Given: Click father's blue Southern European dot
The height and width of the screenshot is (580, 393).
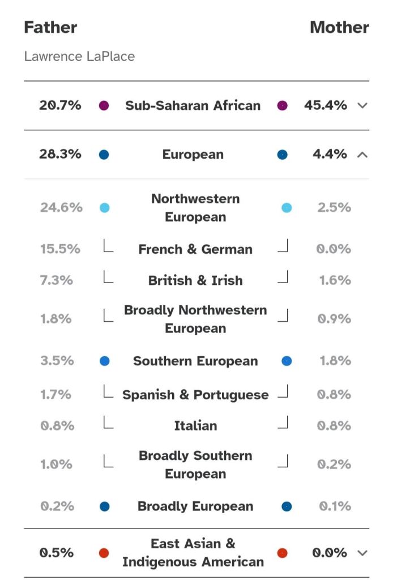Looking at the screenshot, I should pyautogui.click(x=104, y=361).
